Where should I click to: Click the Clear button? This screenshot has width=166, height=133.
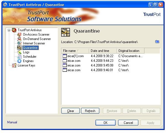[71, 111]
